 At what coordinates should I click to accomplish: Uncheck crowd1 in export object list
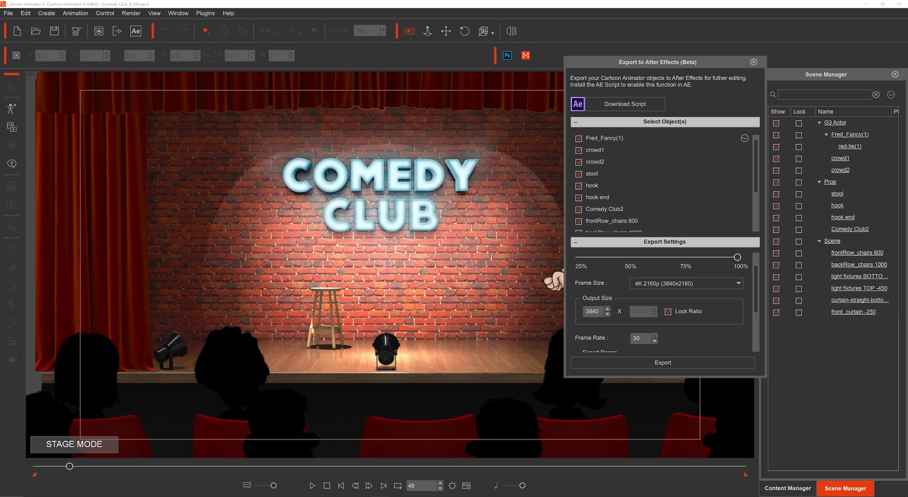(x=579, y=150)
